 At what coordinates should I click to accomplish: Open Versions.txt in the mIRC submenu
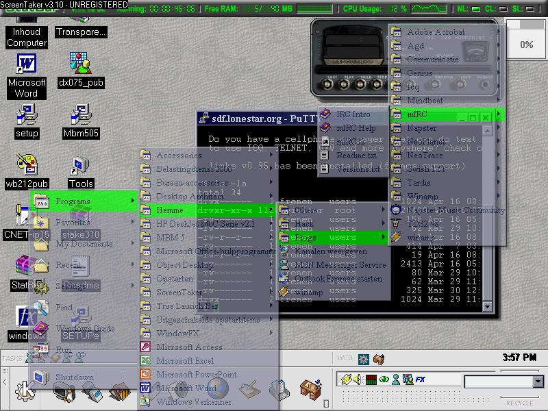point(353,169)
